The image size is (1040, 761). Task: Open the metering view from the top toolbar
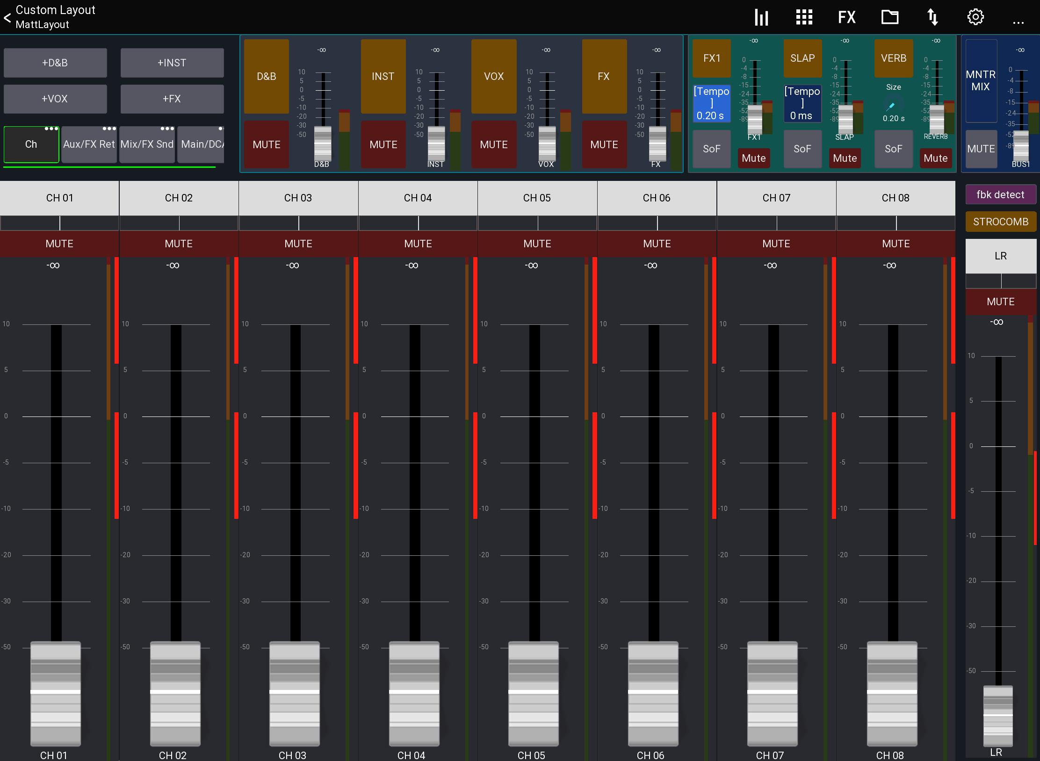pos(761,17)
